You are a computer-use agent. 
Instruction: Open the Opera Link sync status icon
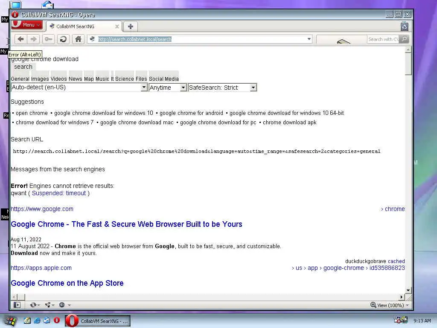tap(35, 305)
